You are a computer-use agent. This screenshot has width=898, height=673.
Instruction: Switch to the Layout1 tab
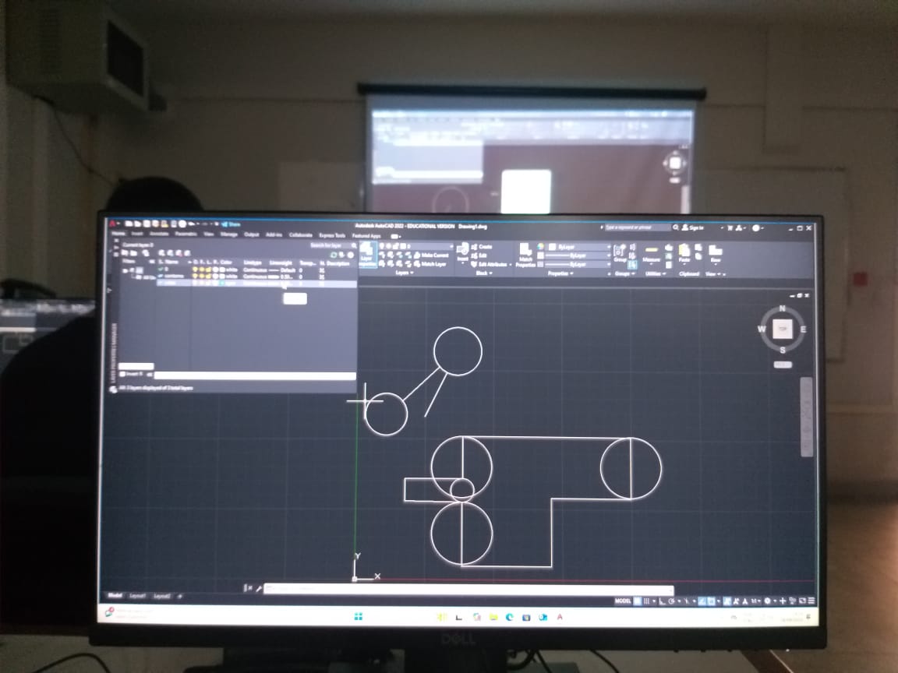pos(137,596)
